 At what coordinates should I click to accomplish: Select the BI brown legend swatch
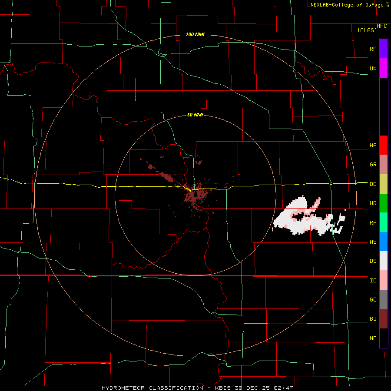384,319
